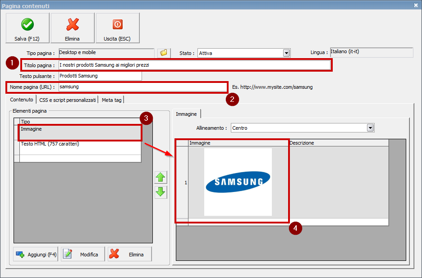The height and width of the screenshot is (278, 422).
Task: Click the Tipo column header
Action: coord(80,122)
